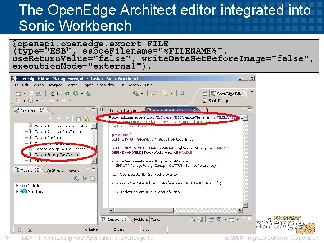Close the ManageForeignCars editor tab

click(194, 110)
